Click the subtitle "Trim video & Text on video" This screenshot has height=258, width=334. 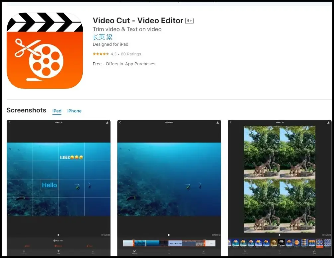pyautogui.click(x=127, y=30)
